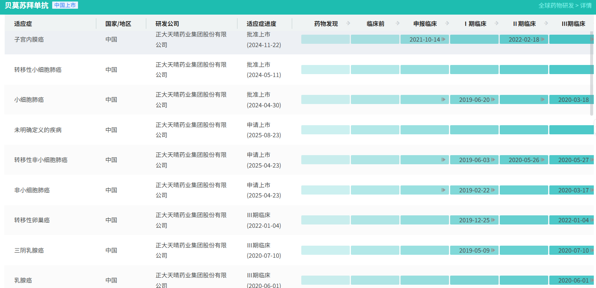Click 三阴乳腺癌 row's 临床前 progress bar
This screenshot has height=288, width=596.
pyautogui.click(x=375, y=250)
